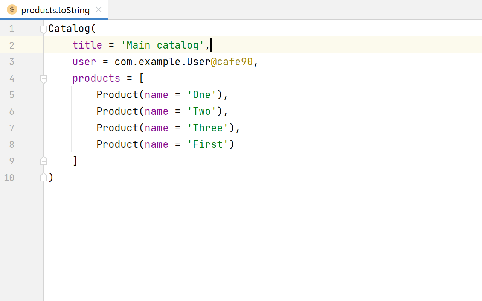Collapse the Catalog( fold marker on line 1
This screenshot has height=301, width=482.
point(44,29)
